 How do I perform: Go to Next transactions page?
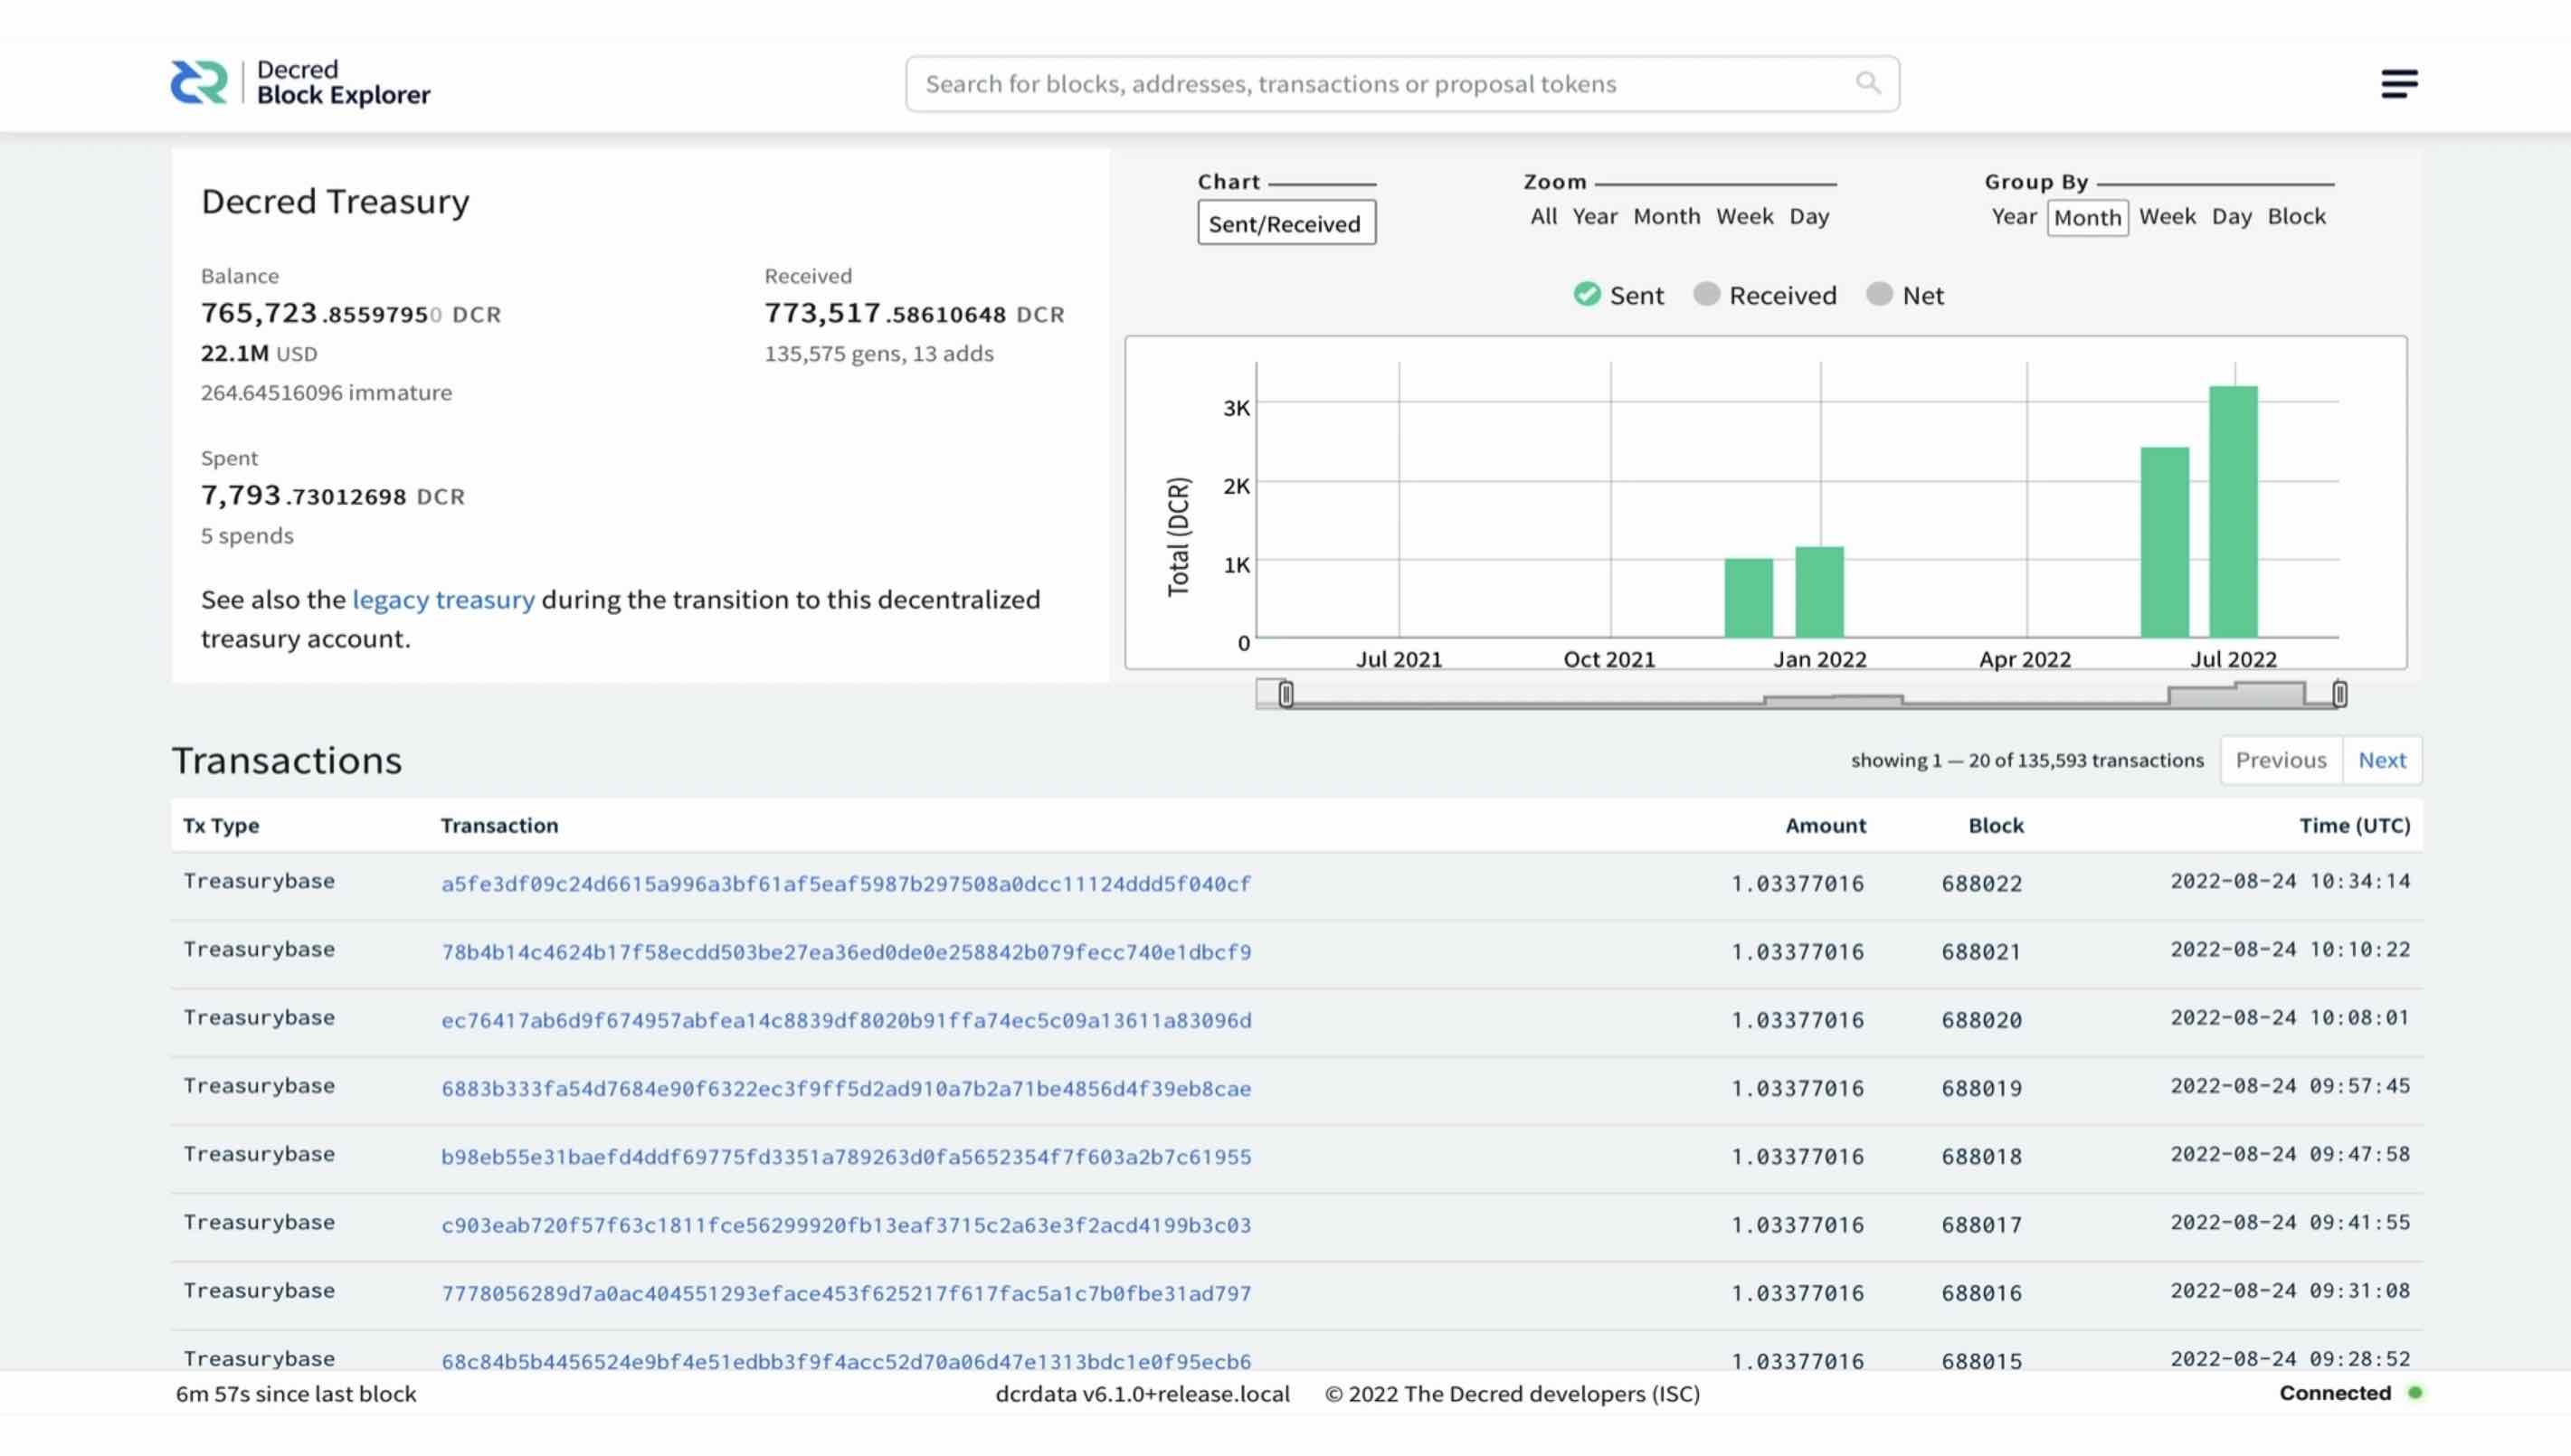coord(2381,760)
